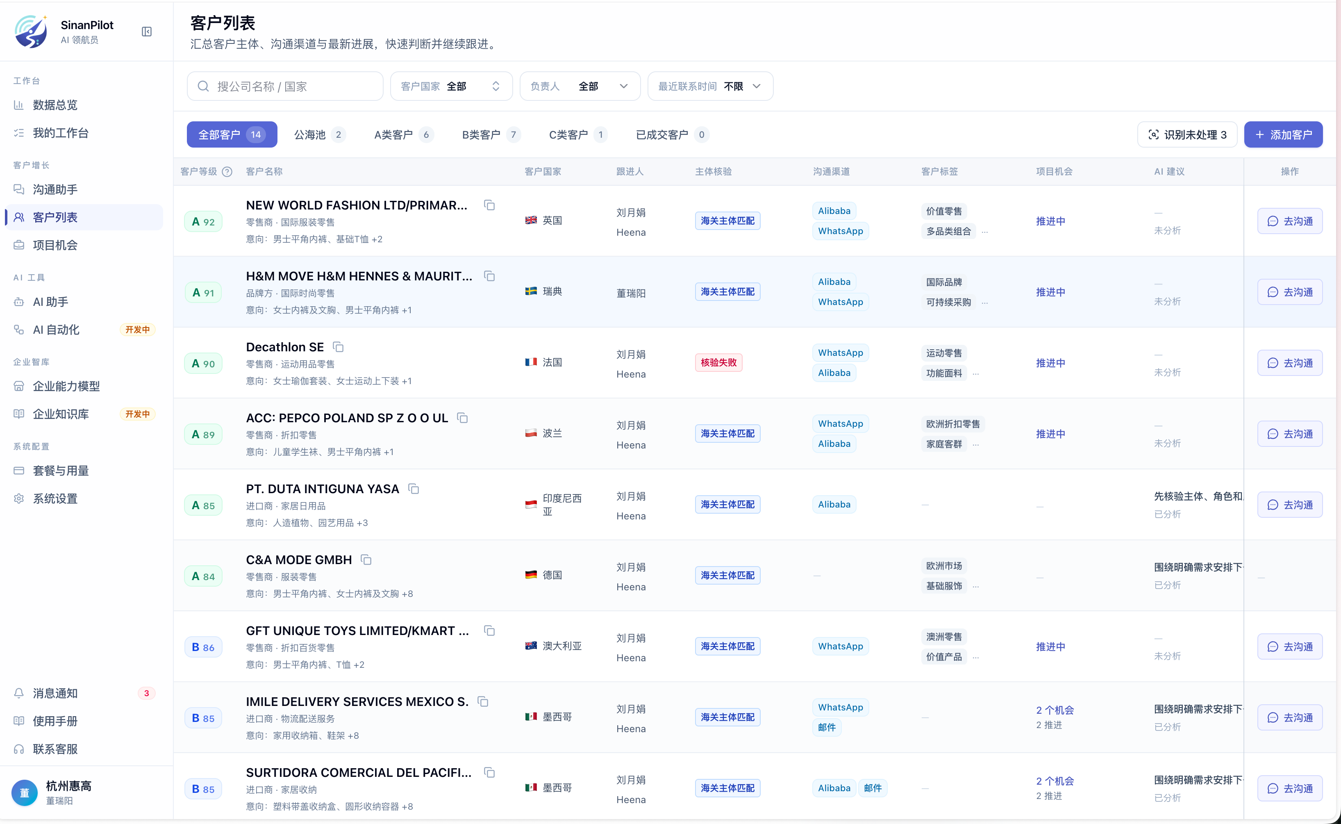
Task: Expand more tags for Decathlon SE row
Action: pyautogui.click(x=975, y=373)
